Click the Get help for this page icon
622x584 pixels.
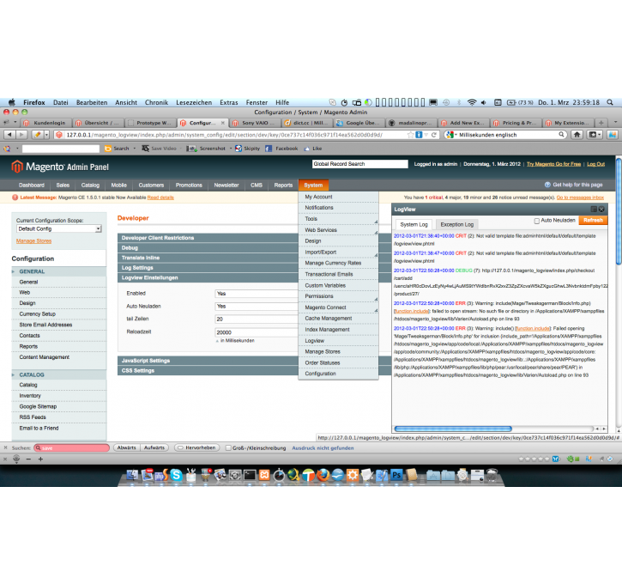pyautogui.click(x=547, y=185)
